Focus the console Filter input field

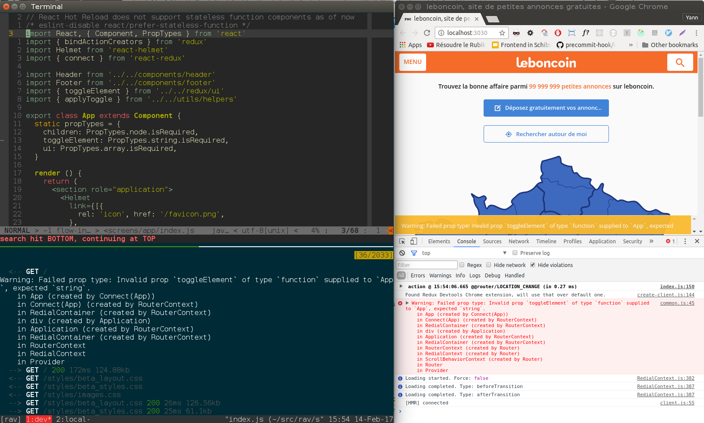point(427,265)
